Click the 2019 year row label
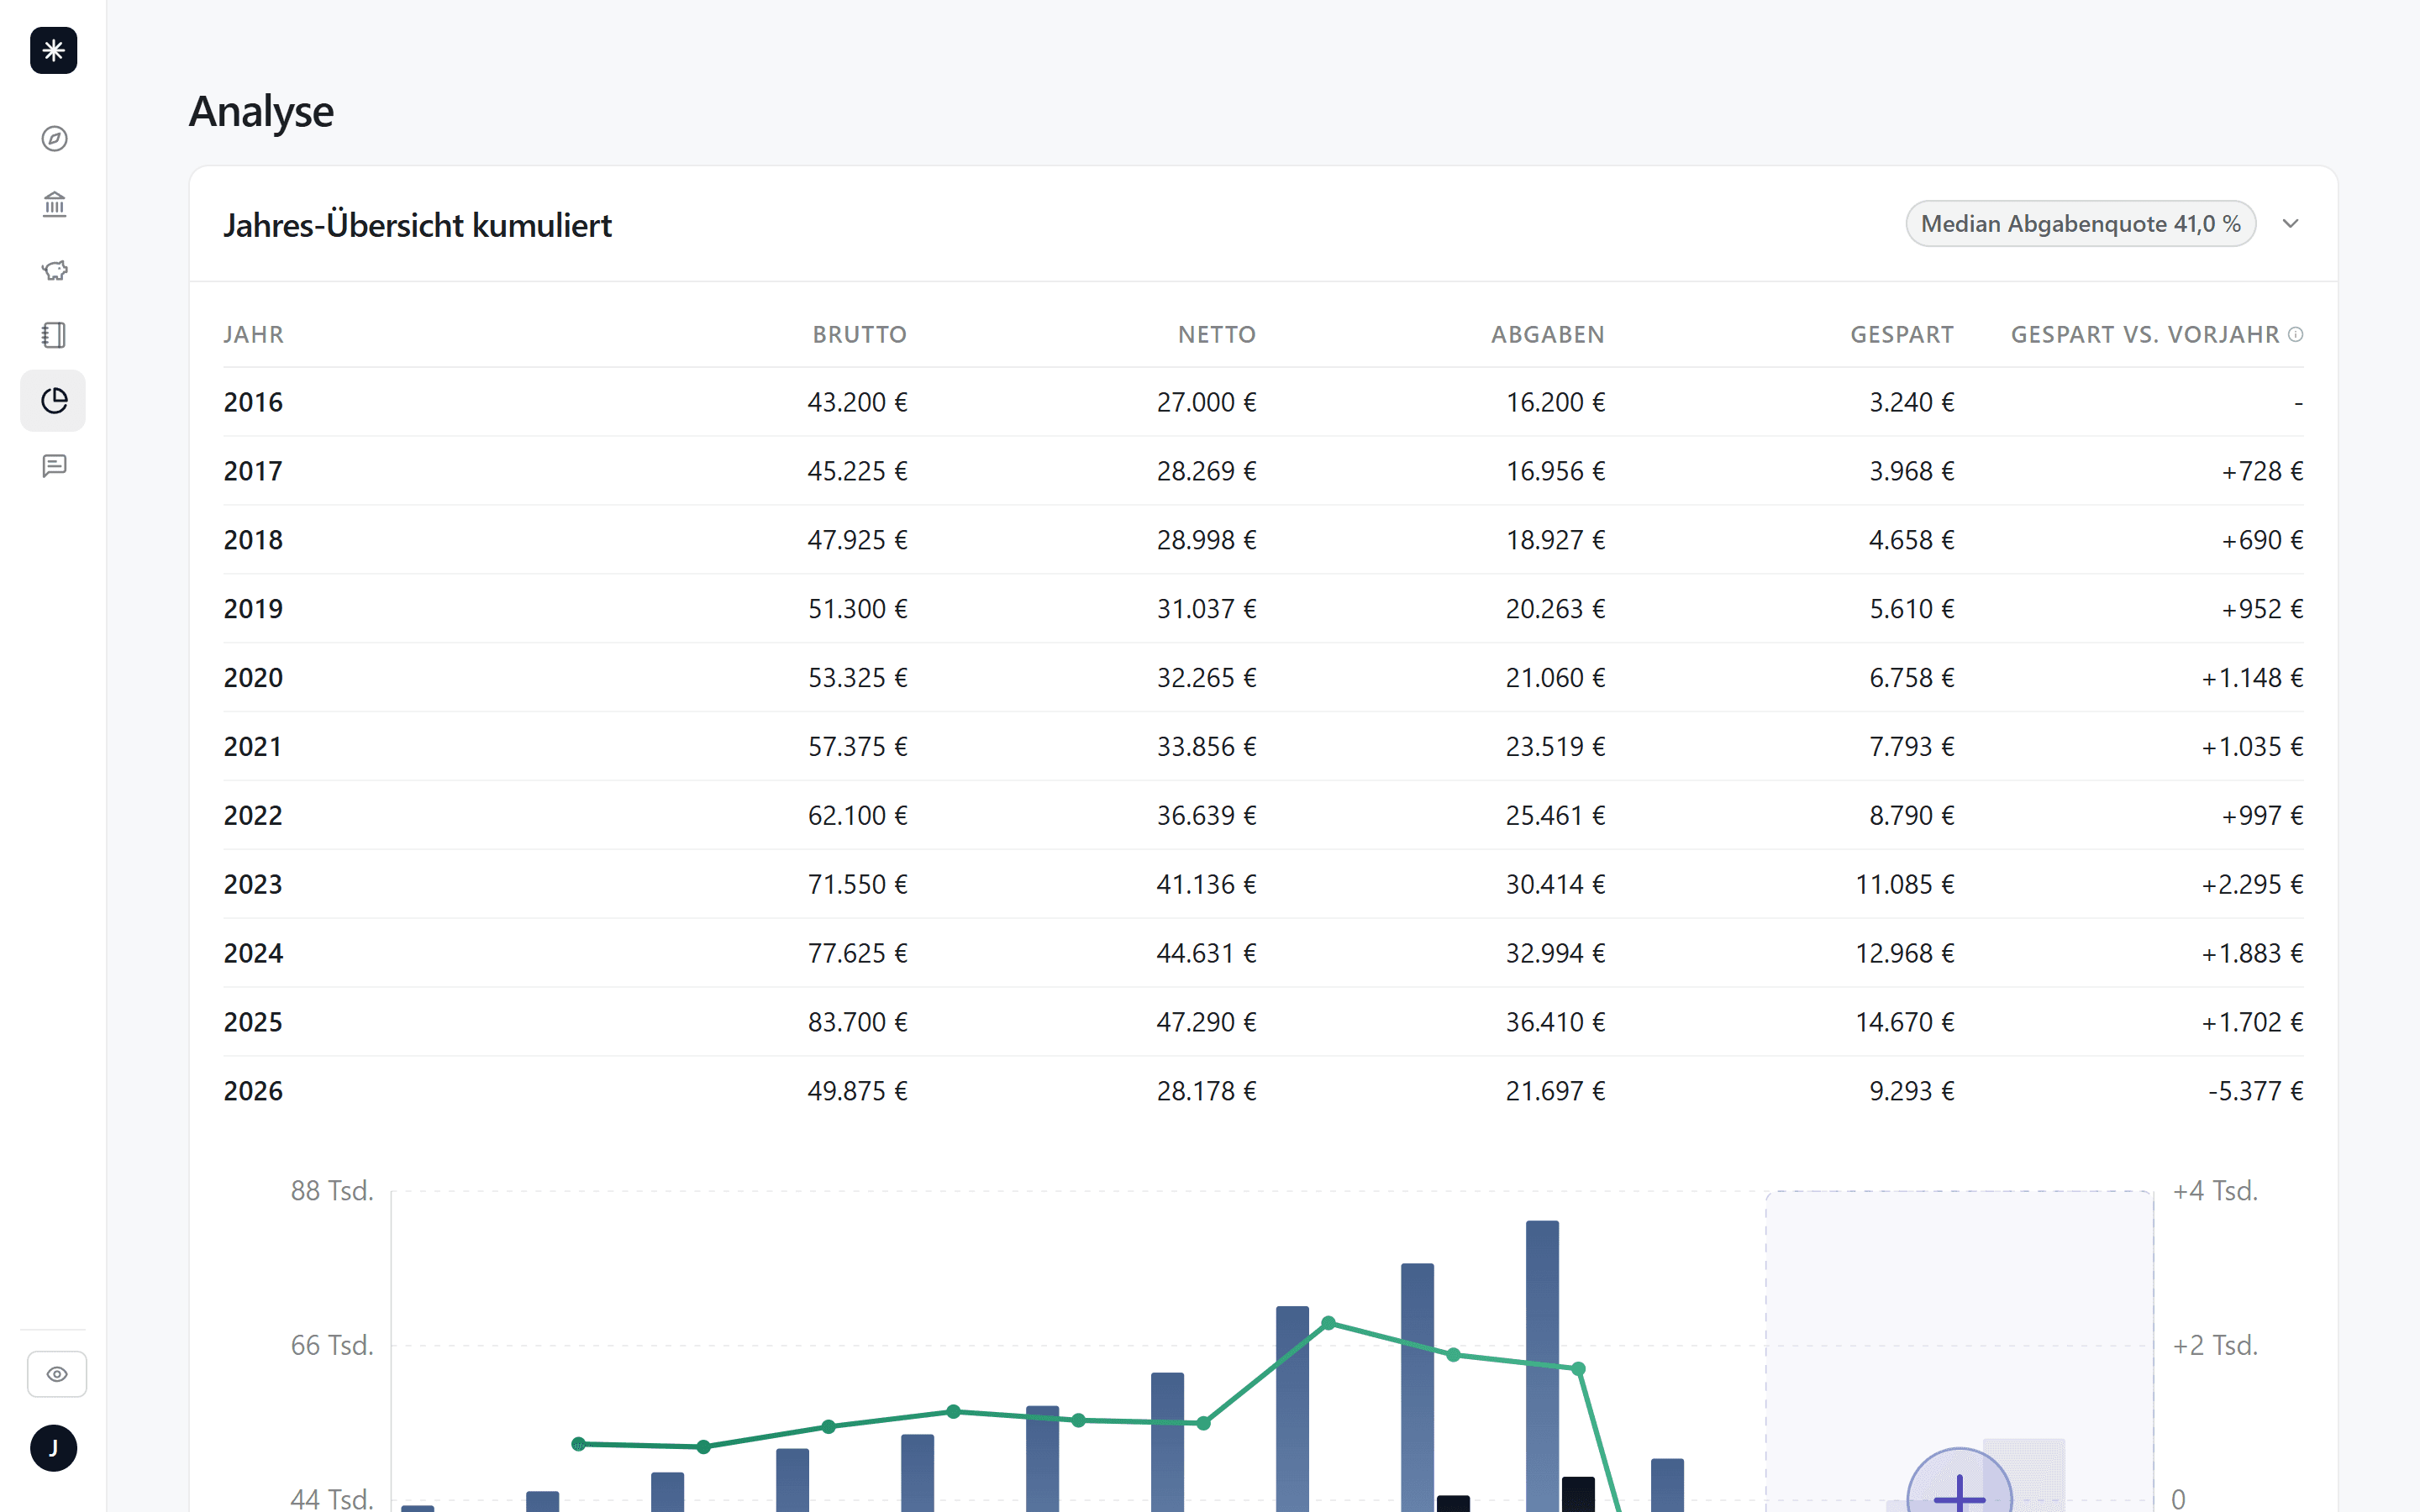The height and width of the screenshot is (1512, 2420). pos(254,610)
